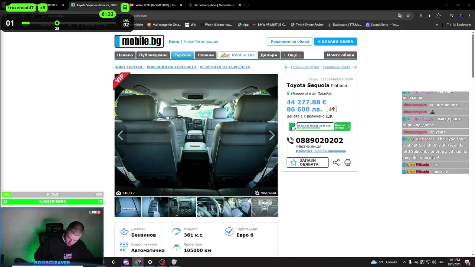Select the dashboard infotainment thumbnail
The height and width of the screenshot is (267, 475).
click(x=183, y=207)
